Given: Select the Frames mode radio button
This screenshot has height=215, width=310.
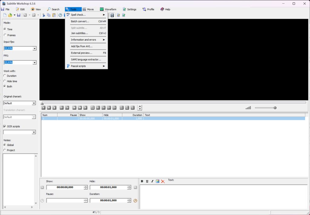Looking at the screenshot, I should [x=5, y=35].
